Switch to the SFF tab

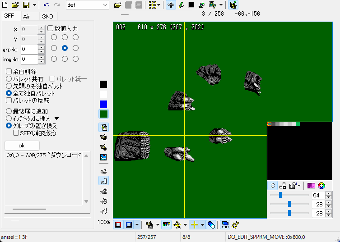(9, 16)
